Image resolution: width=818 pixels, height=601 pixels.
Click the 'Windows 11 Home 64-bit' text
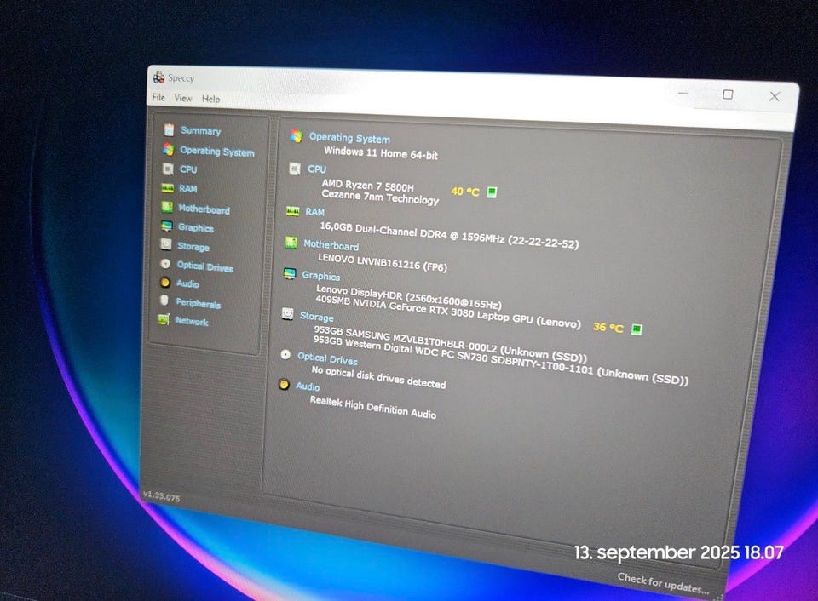click(x=380, y=153)
